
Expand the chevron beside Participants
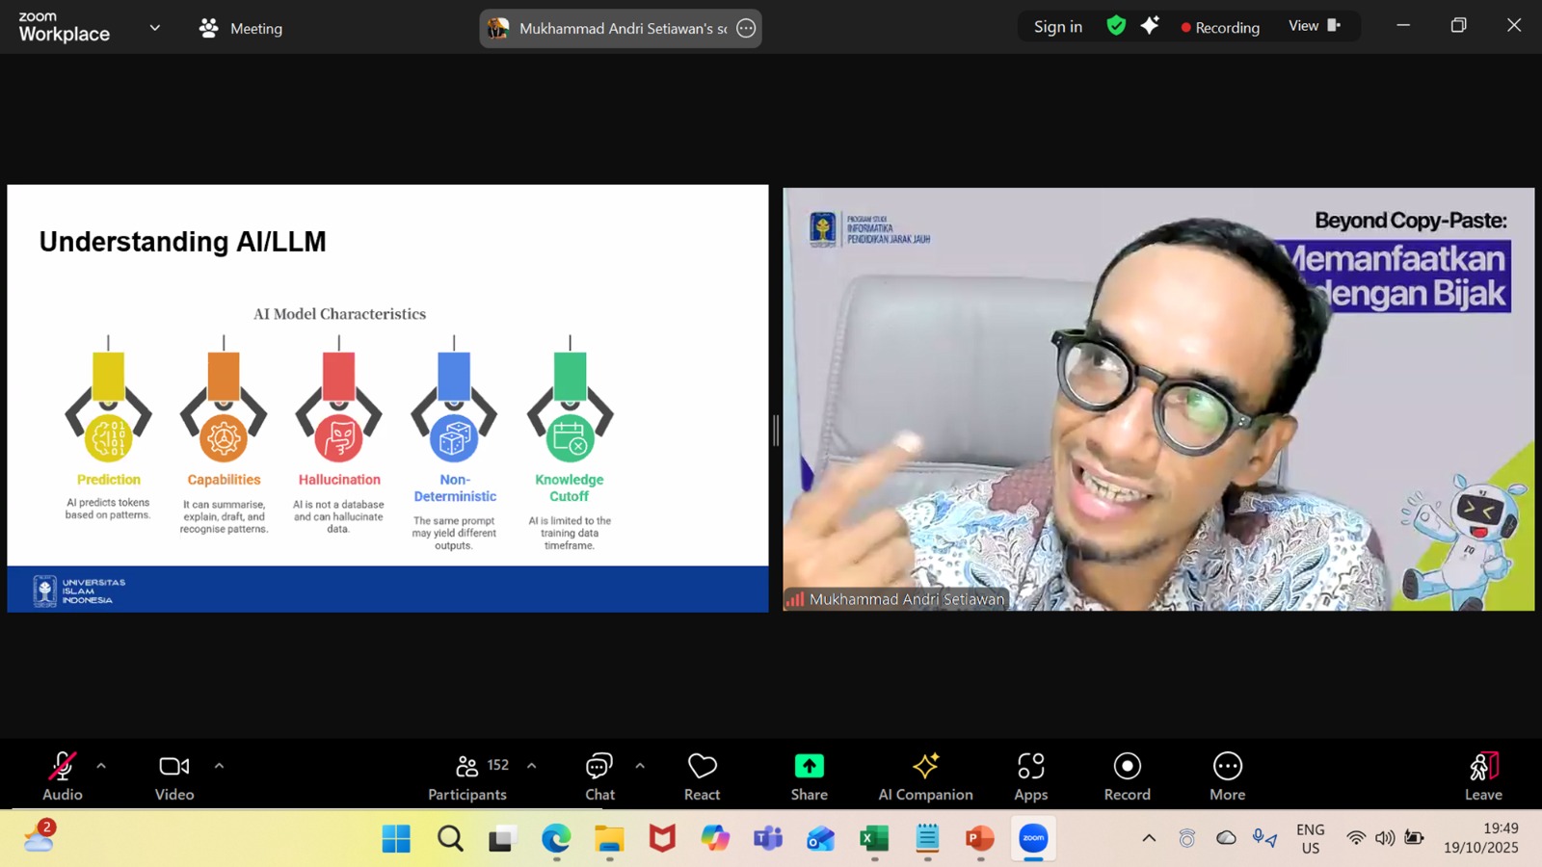pos(531,766)
